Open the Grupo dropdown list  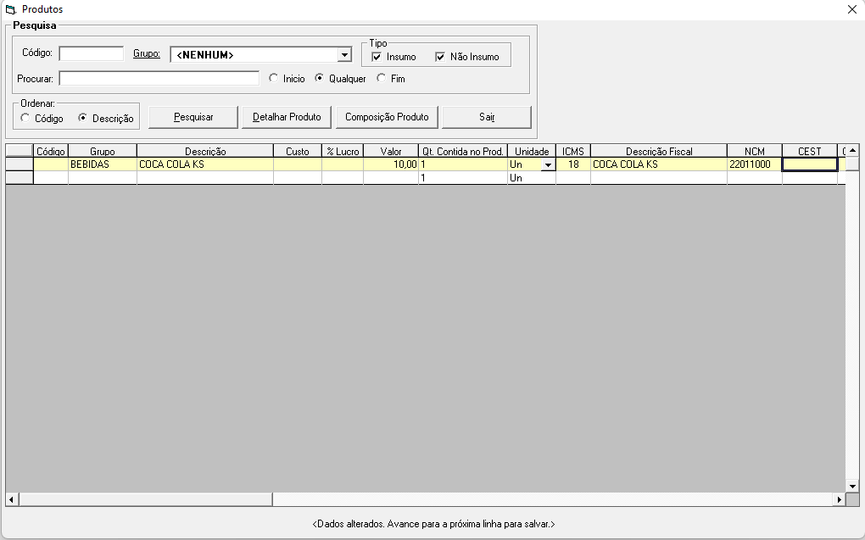(x=344, y=54)
